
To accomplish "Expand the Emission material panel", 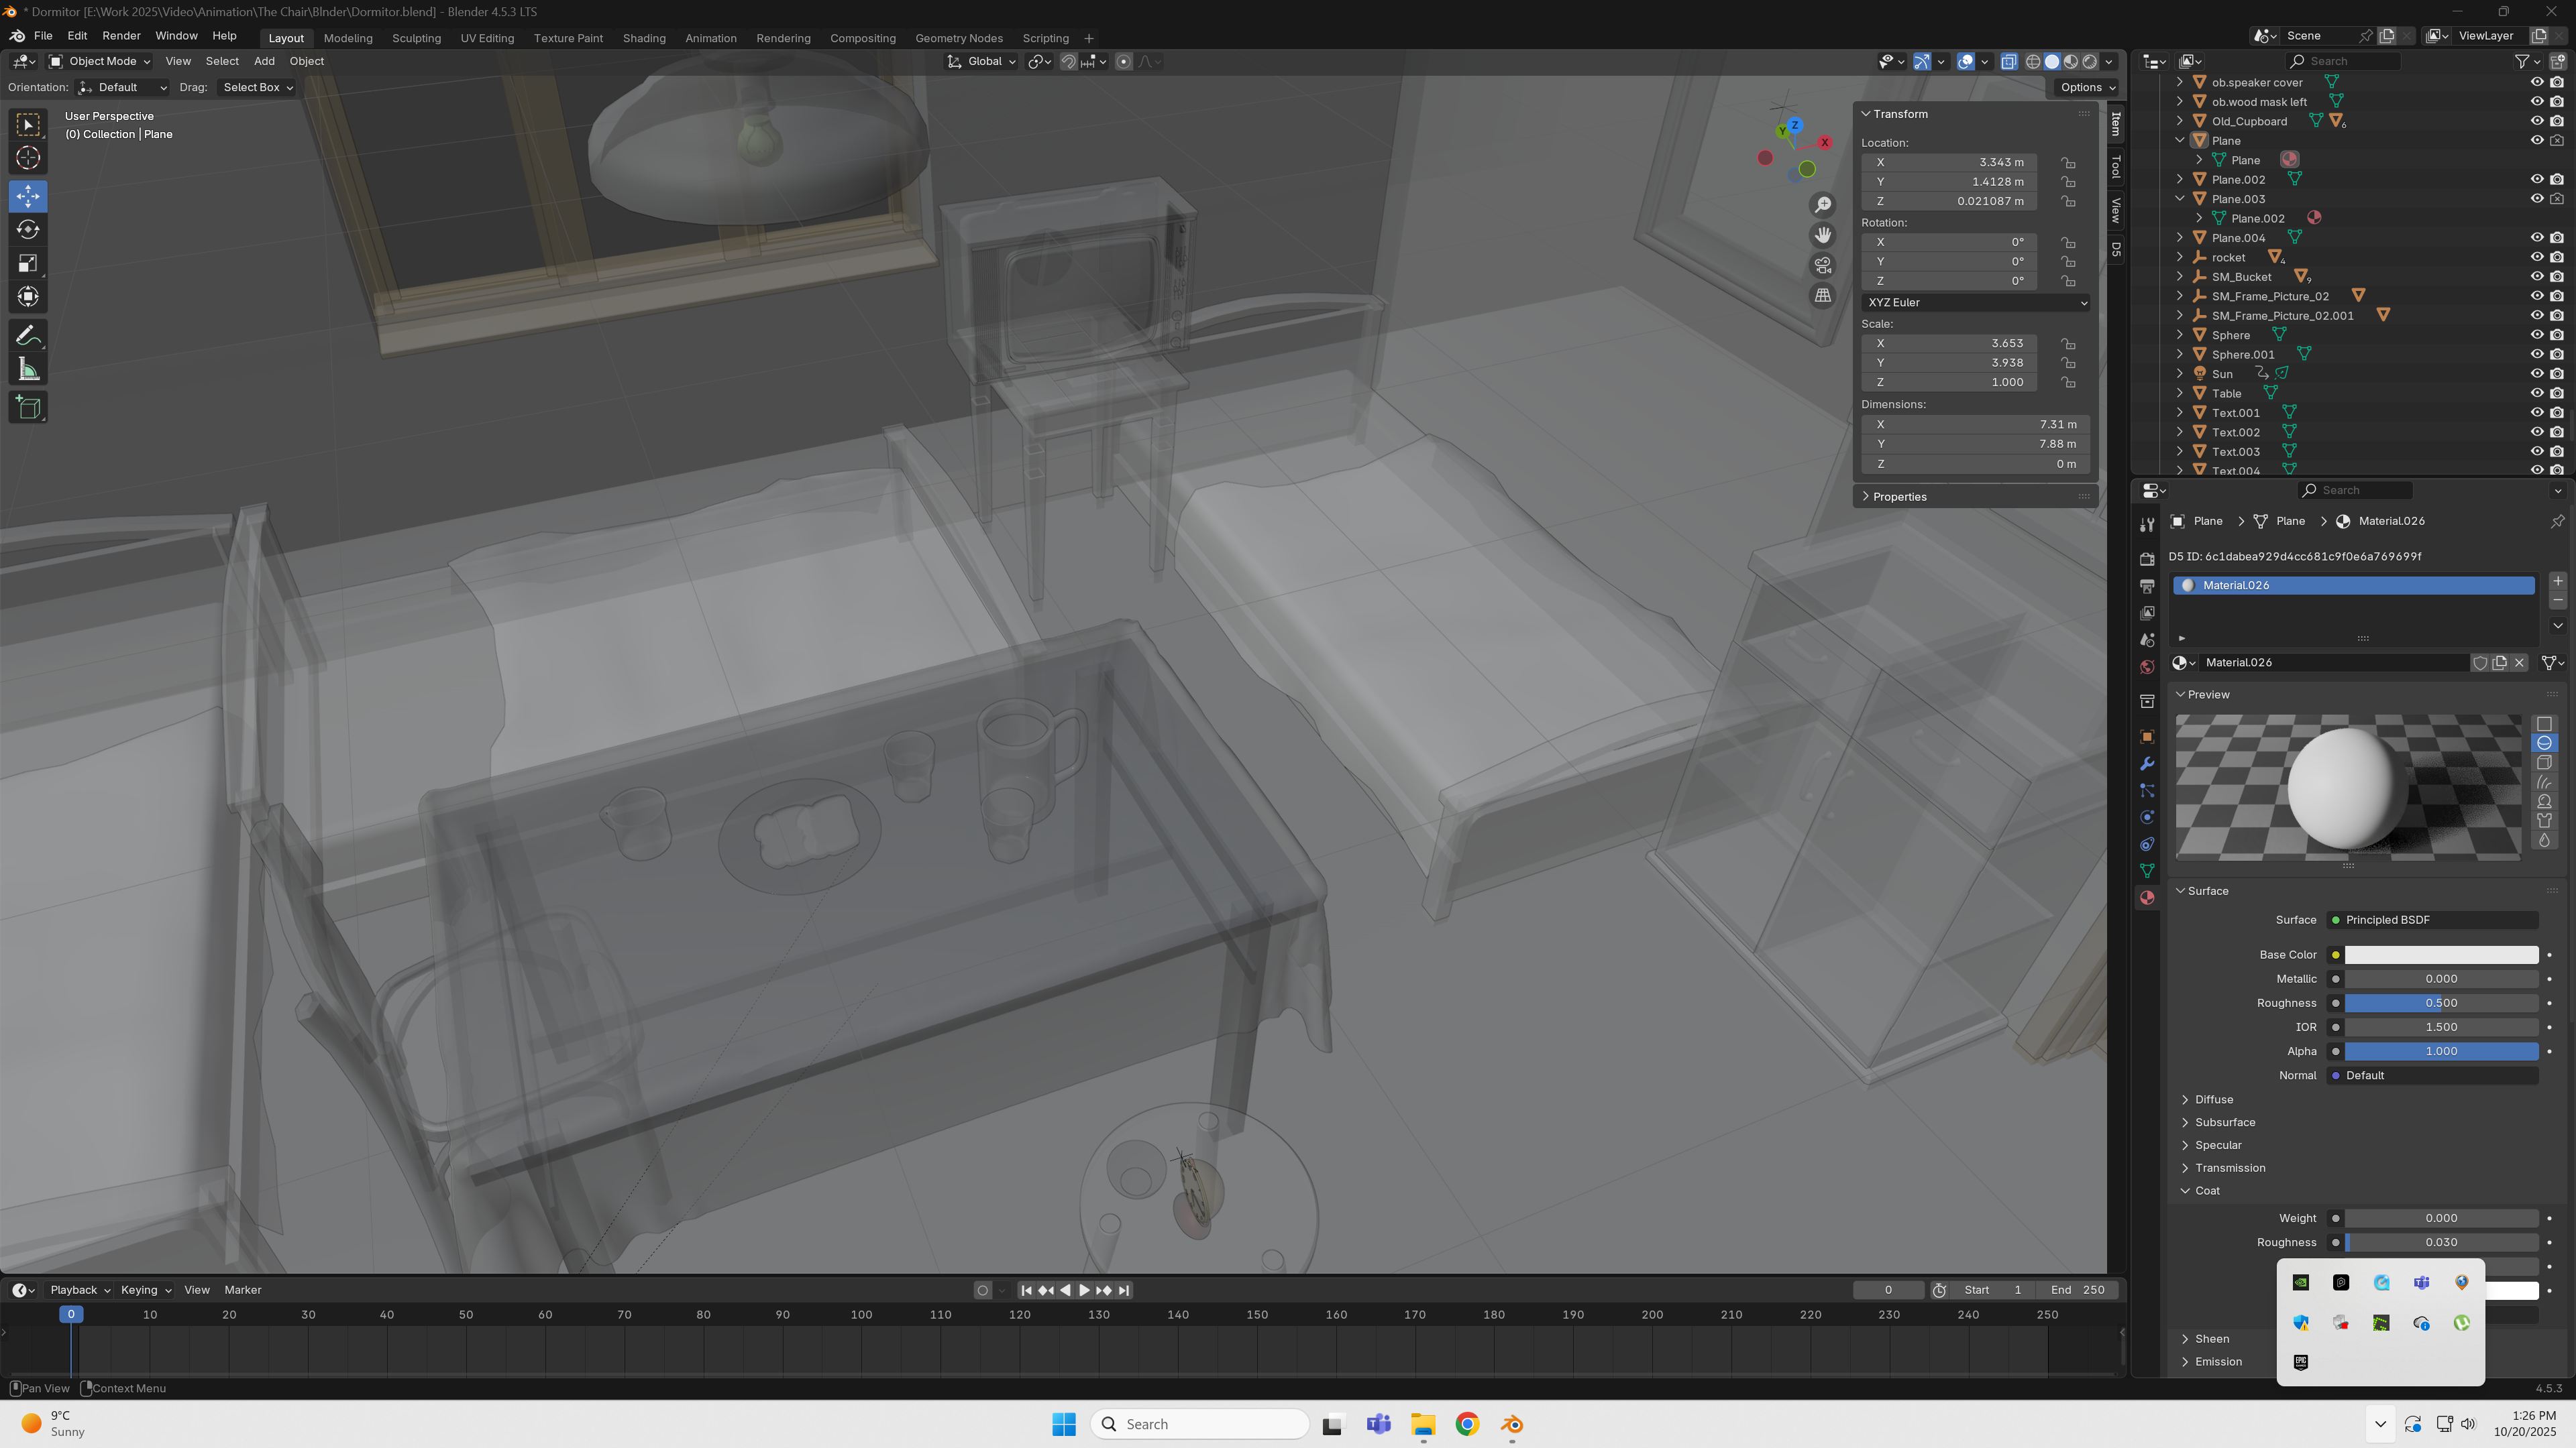I will (2217, 1361).
